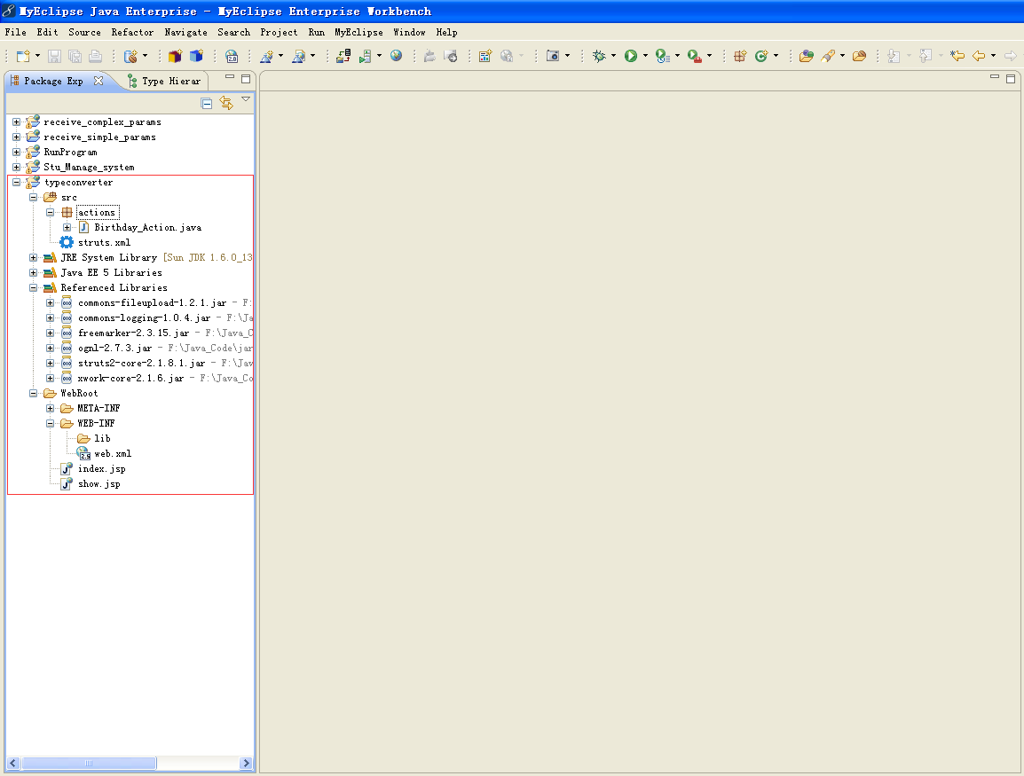Click the Open Type folder icon
This screenshot has width=1024, height=776.
[807, 56]
